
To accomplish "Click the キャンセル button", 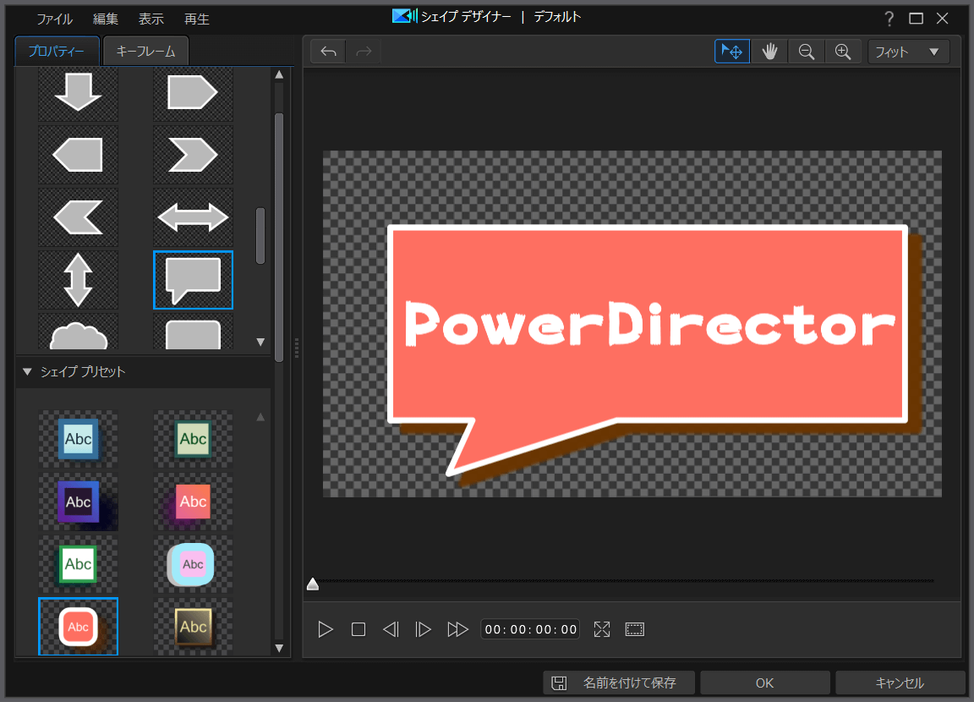I will 900,683.
